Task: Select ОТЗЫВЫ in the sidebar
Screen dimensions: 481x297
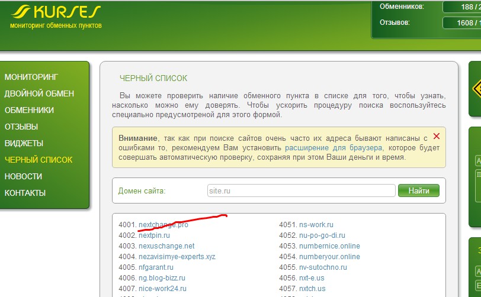Action: [x=21, y=127]
